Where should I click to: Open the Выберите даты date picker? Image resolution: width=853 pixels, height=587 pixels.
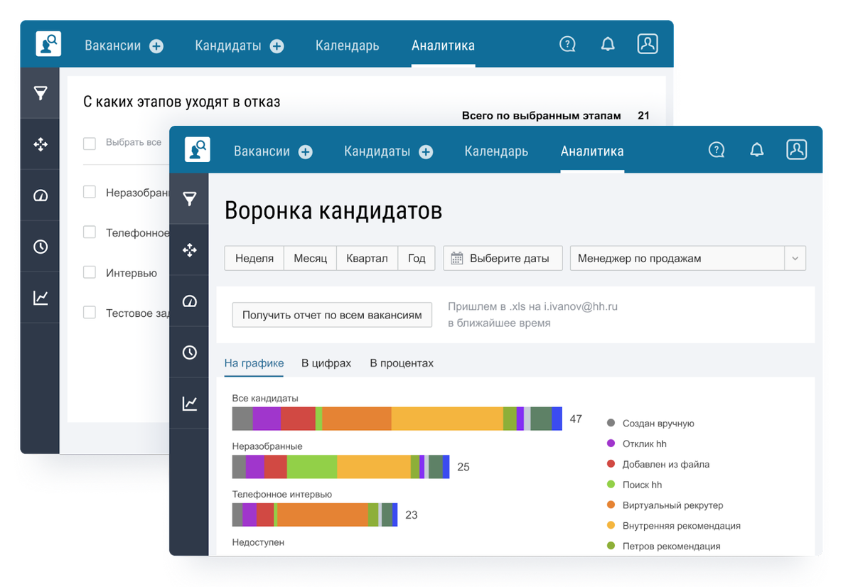[x=503, y=258]
